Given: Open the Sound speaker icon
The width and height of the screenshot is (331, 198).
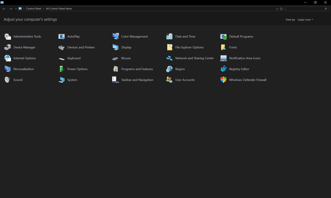Looking at the screenshot, I should pyautogui.click(x=7, y=80).
